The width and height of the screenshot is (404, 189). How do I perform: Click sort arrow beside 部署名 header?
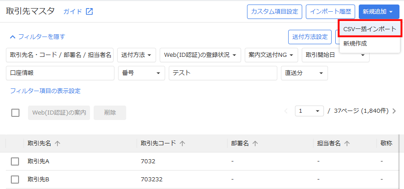point(255,143)
